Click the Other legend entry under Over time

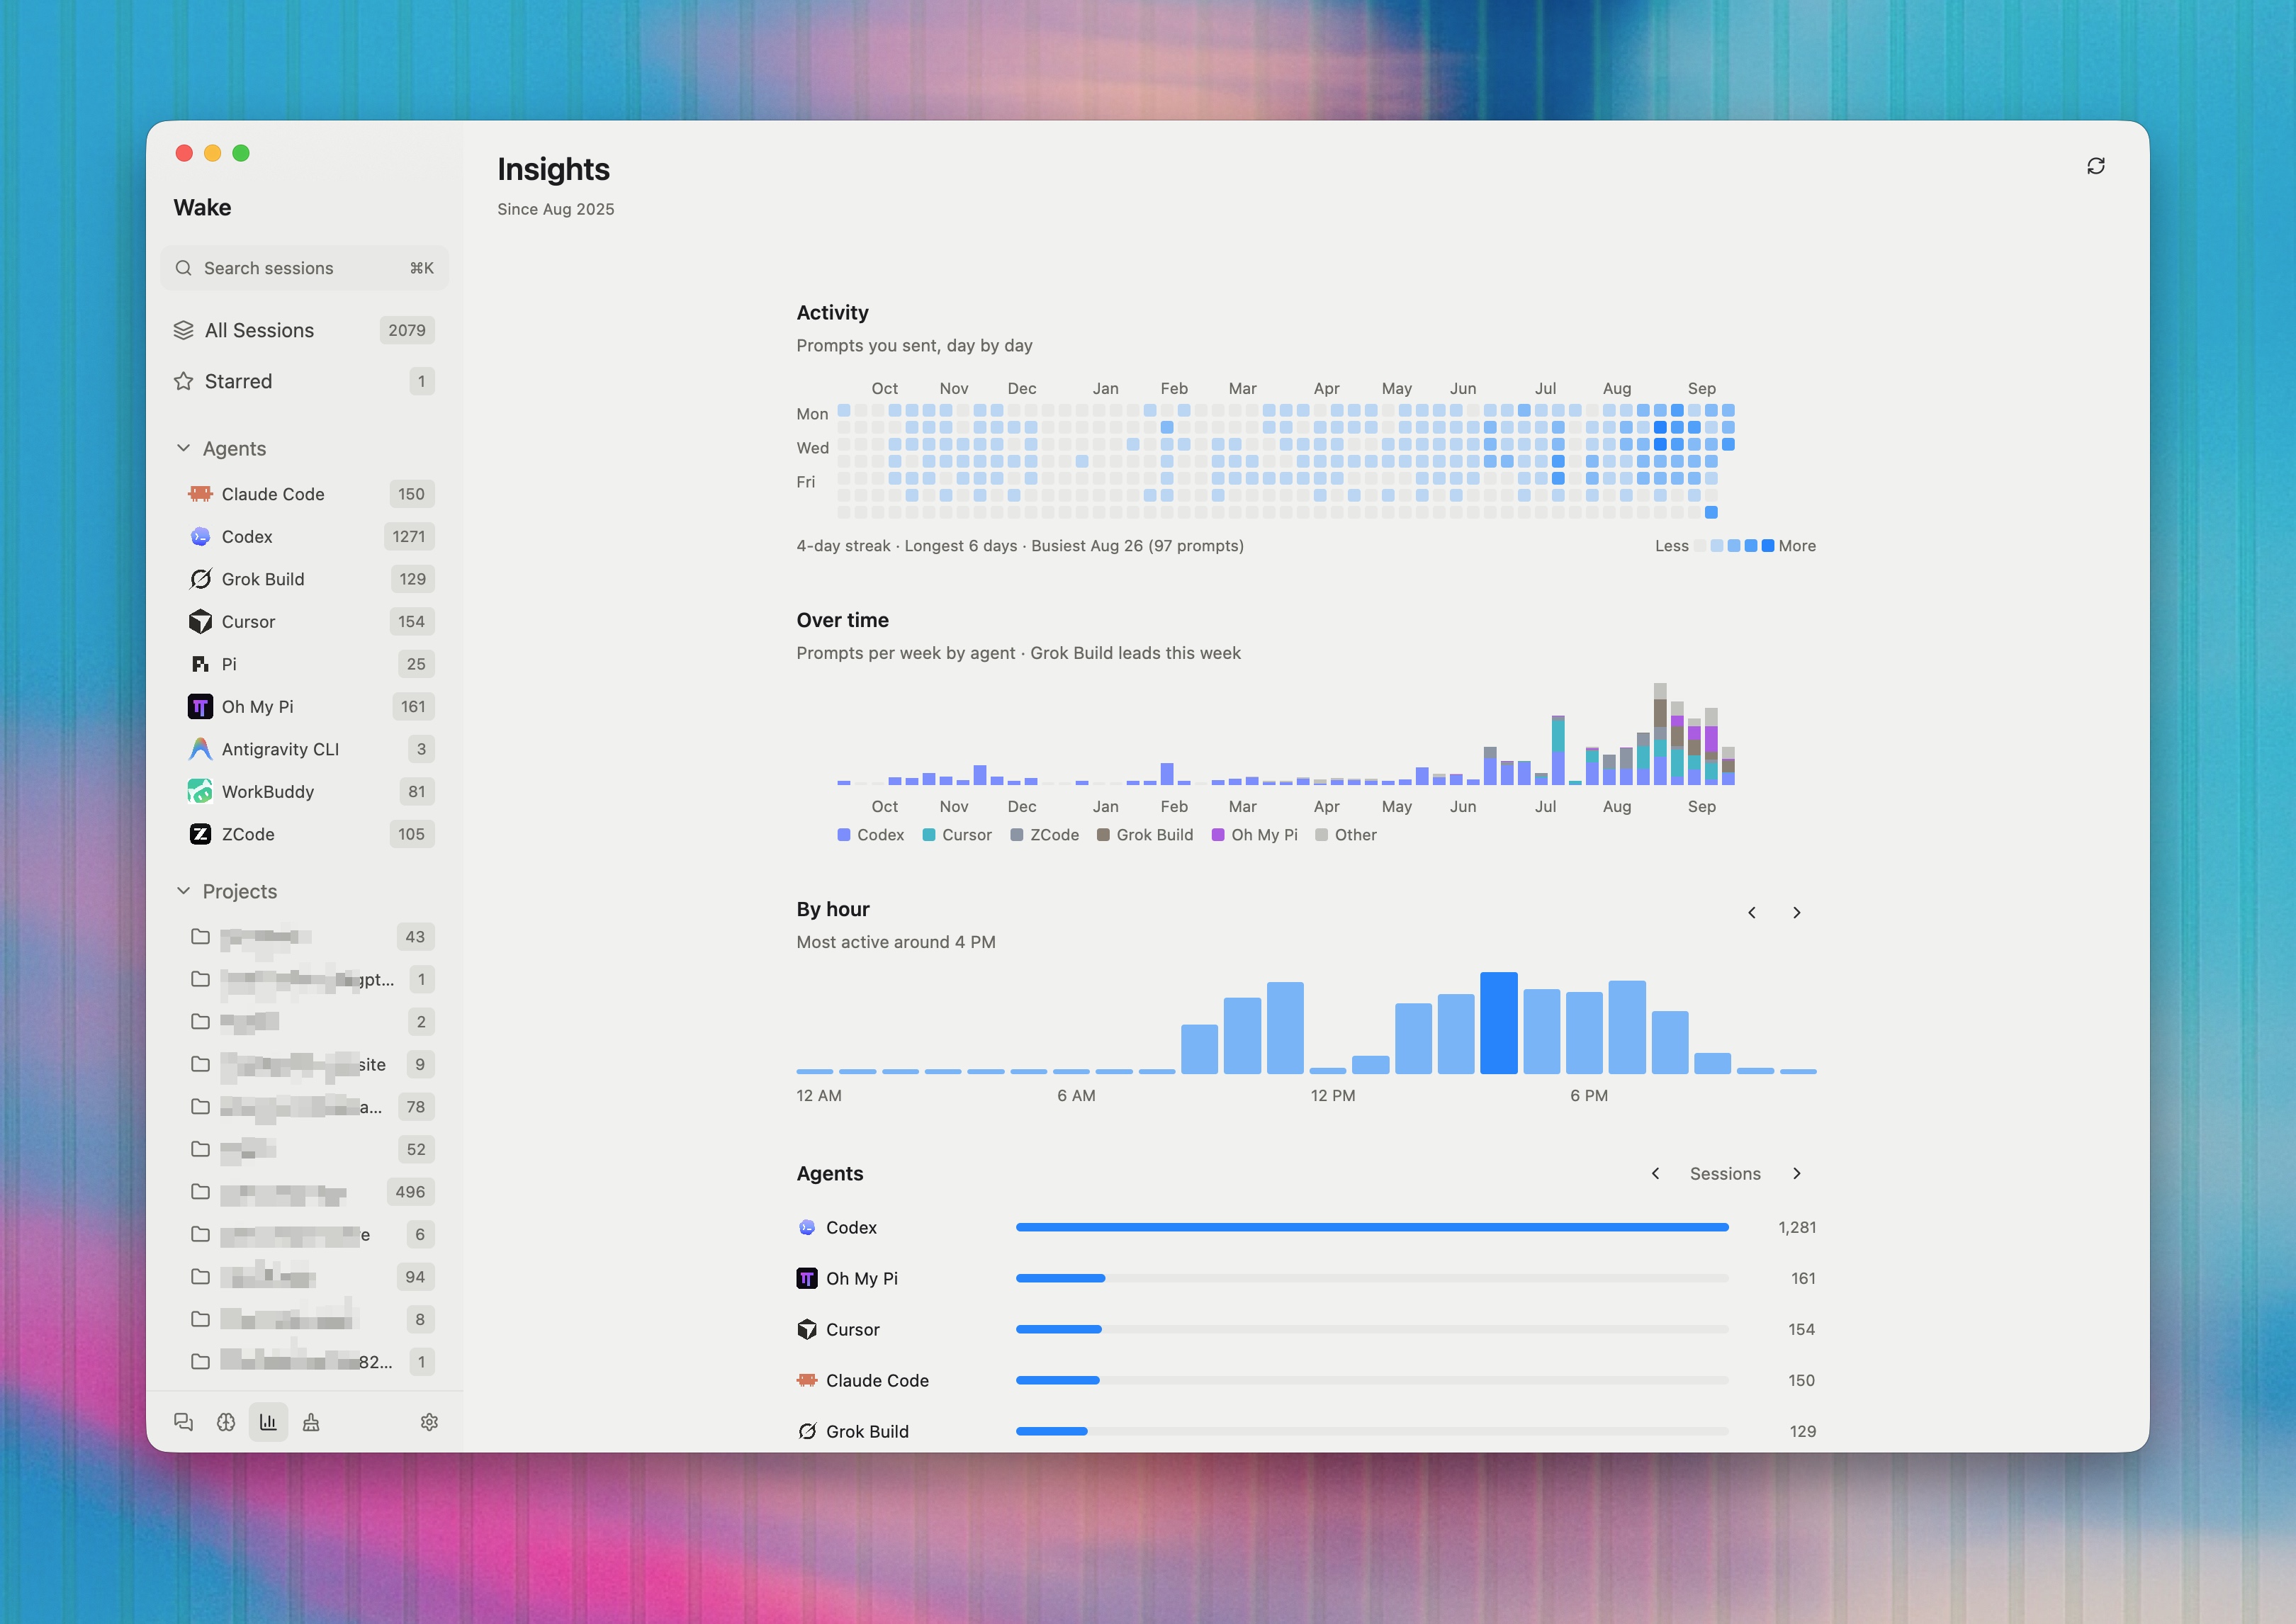[1346, 835]
